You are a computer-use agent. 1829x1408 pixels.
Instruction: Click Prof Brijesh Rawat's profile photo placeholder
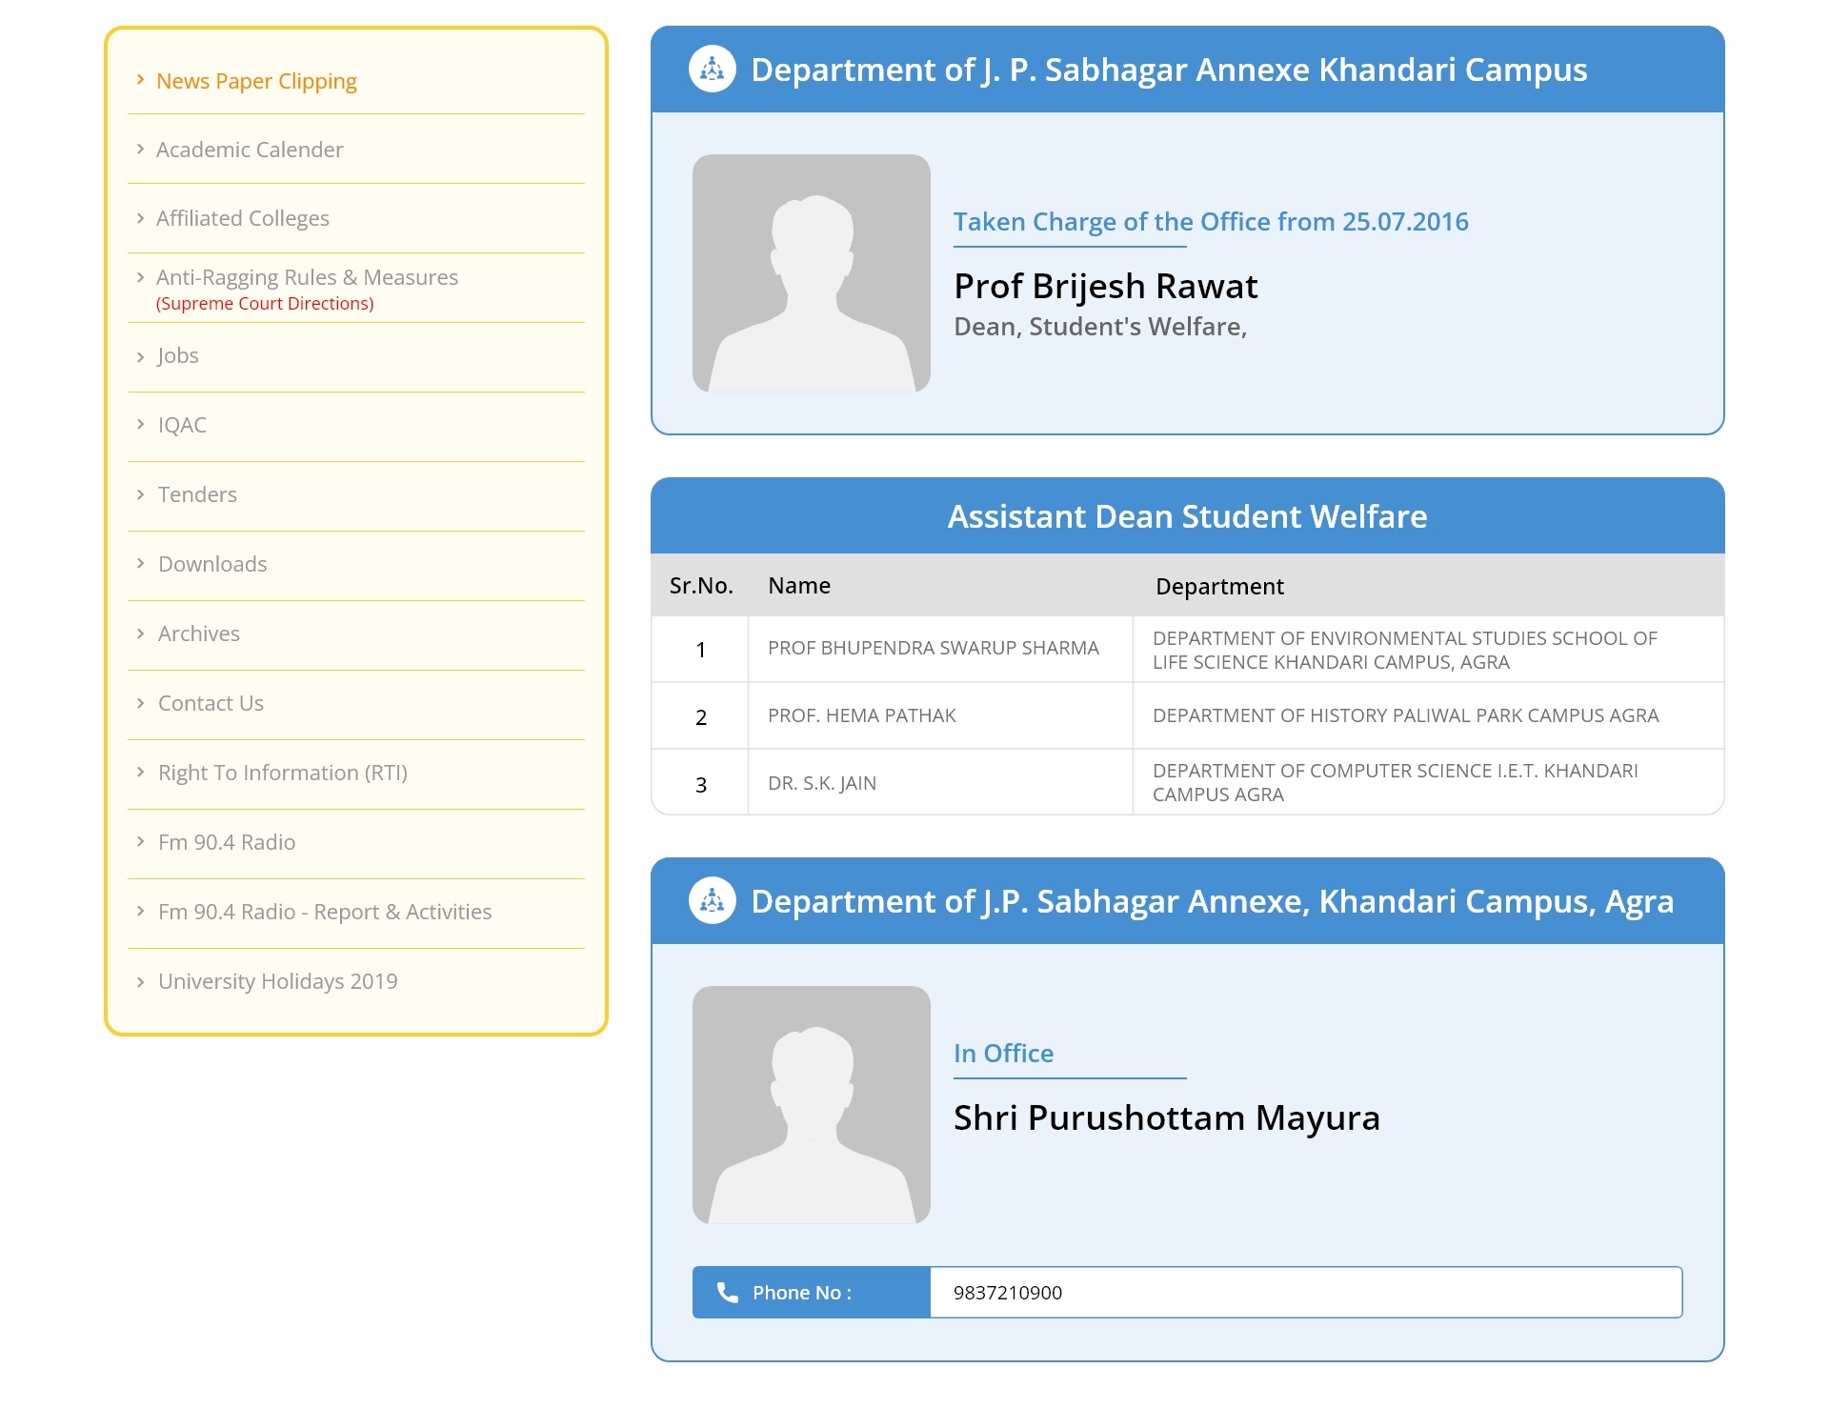tap(812, 273)
